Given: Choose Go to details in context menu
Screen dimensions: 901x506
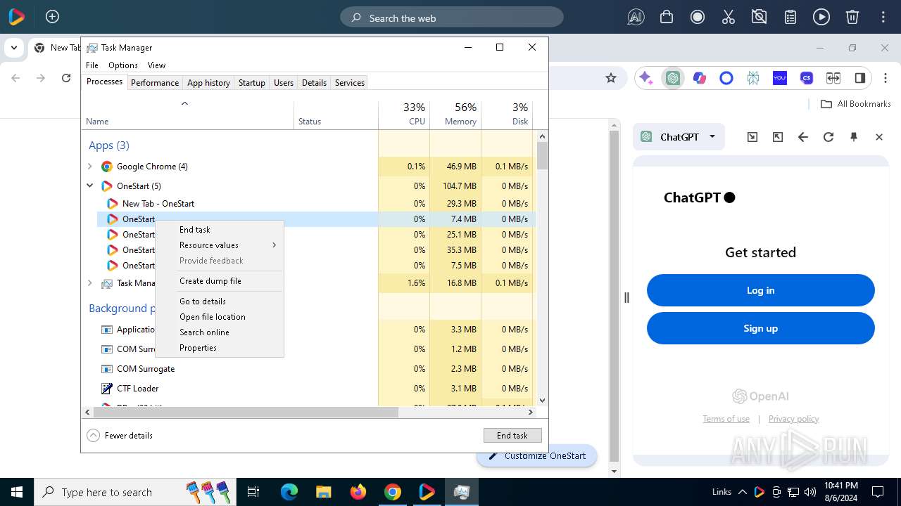Looking at the screenshot, I should (220, 301).
